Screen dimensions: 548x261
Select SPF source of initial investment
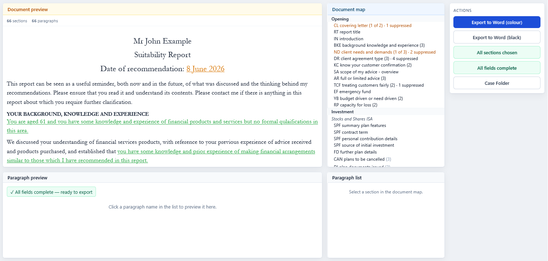[364, 145]
